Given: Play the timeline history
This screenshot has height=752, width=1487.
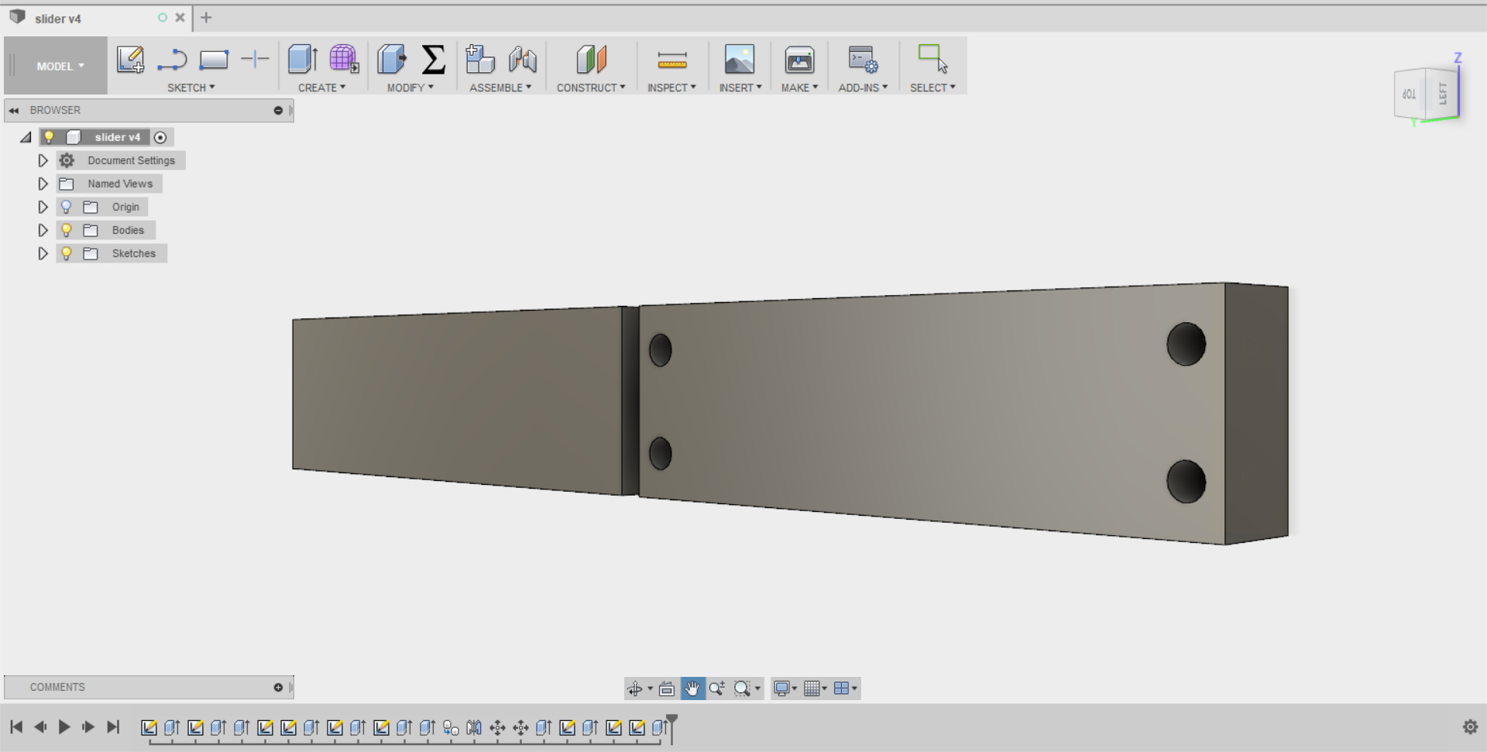Looking at the screenshot, I should (64, 727).
